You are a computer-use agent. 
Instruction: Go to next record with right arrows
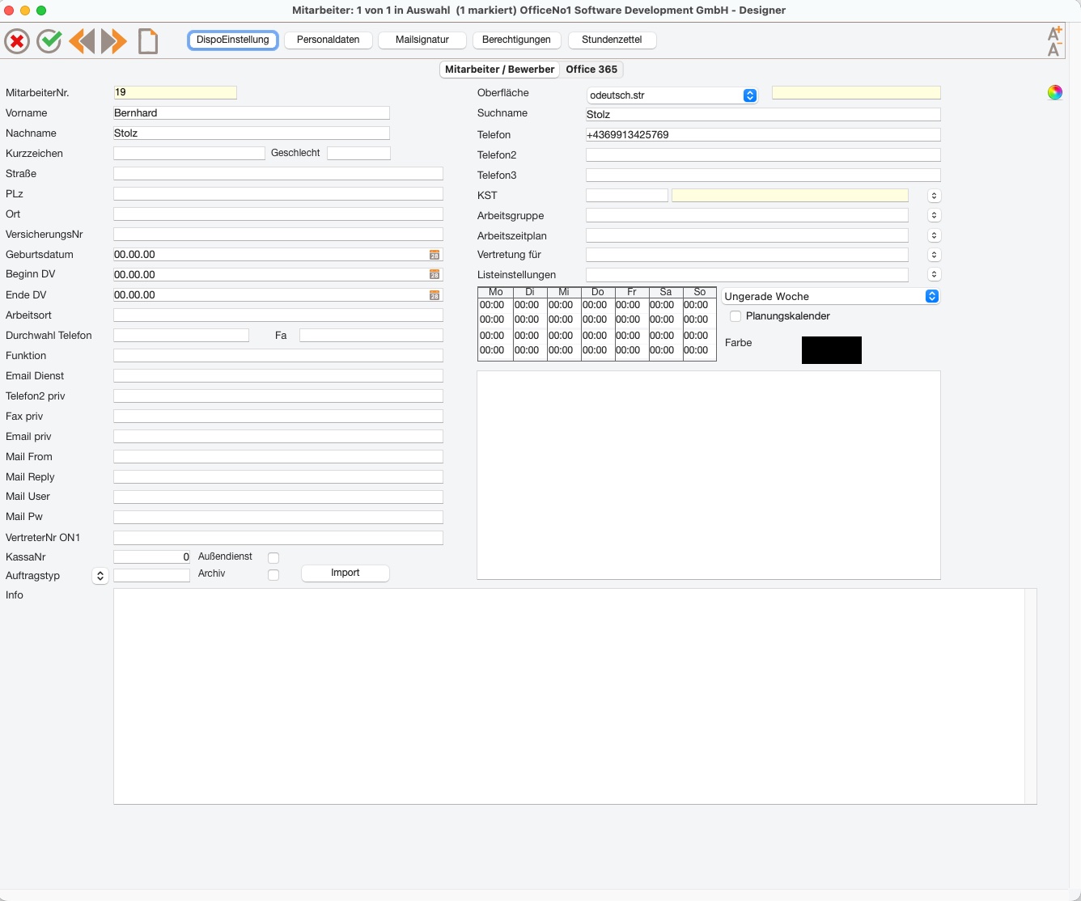click(x=114, y=40)
